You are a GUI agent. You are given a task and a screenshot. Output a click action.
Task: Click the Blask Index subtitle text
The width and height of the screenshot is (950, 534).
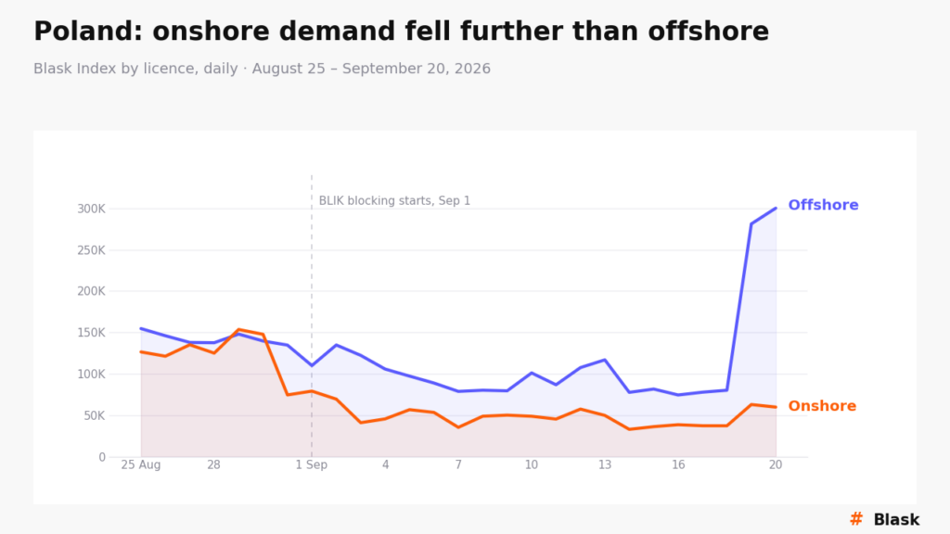[262, 69]
